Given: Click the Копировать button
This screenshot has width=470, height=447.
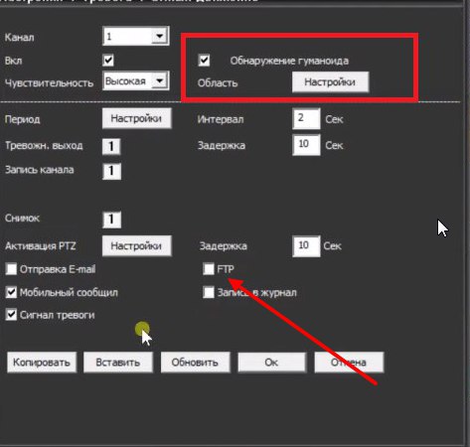Looking at the screenshot, I should (x=42, y=363).
